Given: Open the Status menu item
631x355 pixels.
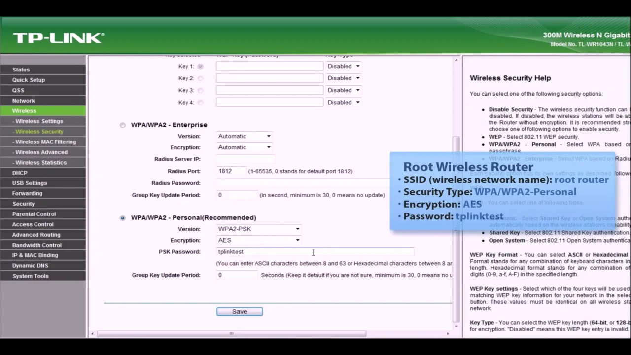Looking at the screenshot, I should [x=43, y=70].
